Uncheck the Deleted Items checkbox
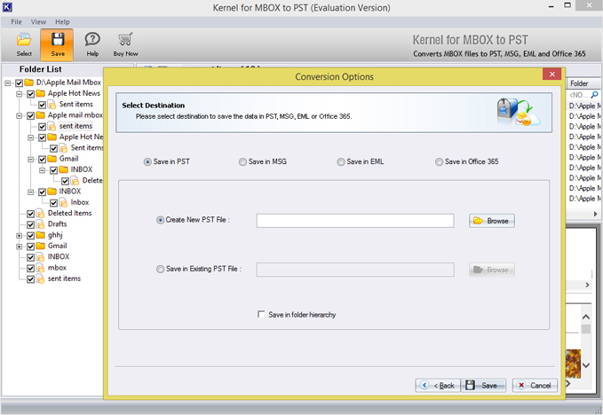The image size is (603, 415). [x=31, y=214]
